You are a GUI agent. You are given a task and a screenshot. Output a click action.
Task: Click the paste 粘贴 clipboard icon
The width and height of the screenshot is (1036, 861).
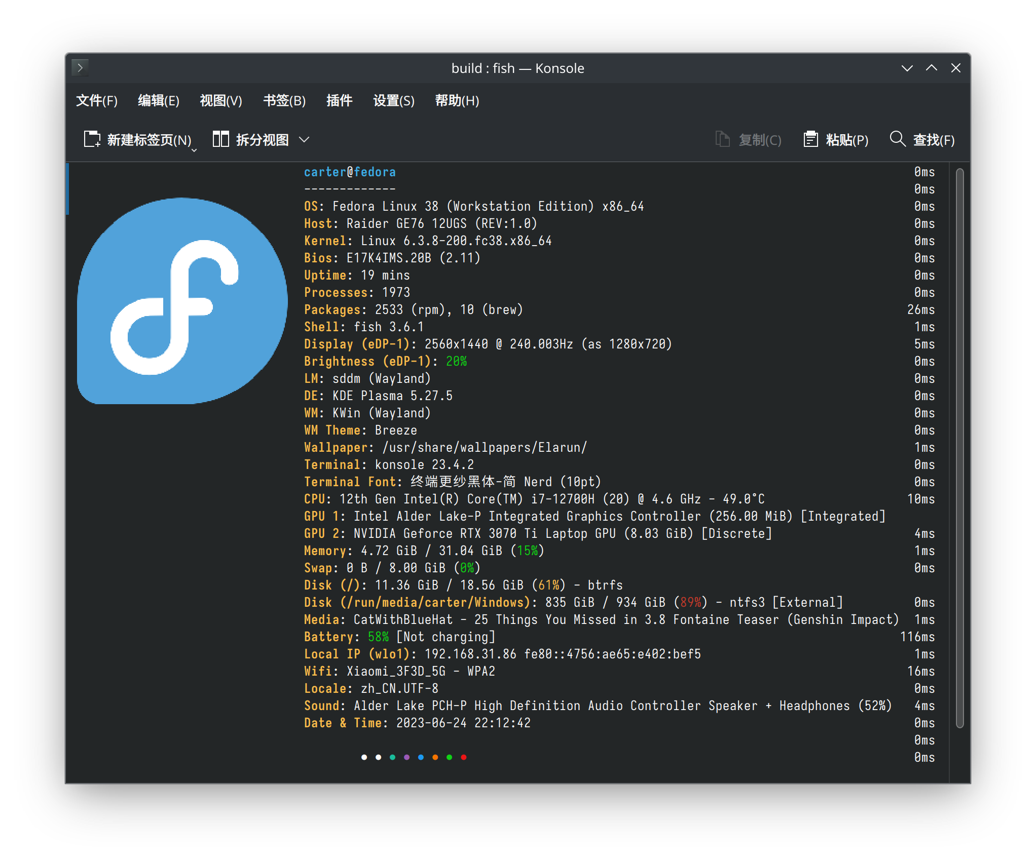811,139
